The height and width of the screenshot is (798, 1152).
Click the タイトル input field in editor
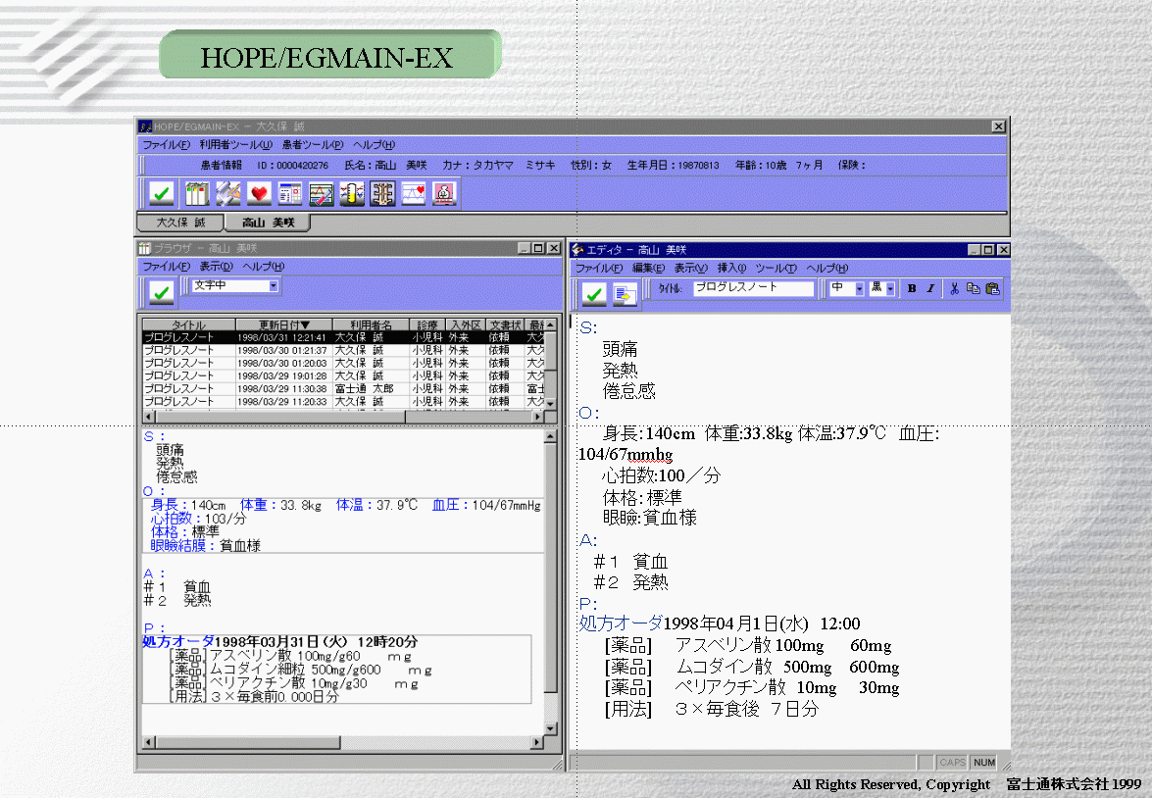[x=752, y=288]
